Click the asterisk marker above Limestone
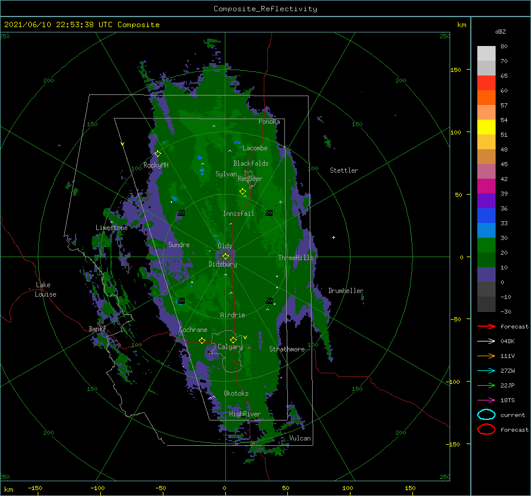This screenshot has height=496, width=531. tap(112, 222)
